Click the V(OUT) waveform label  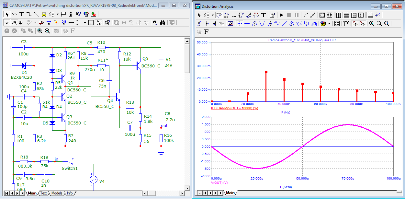[x=220, y=183]
